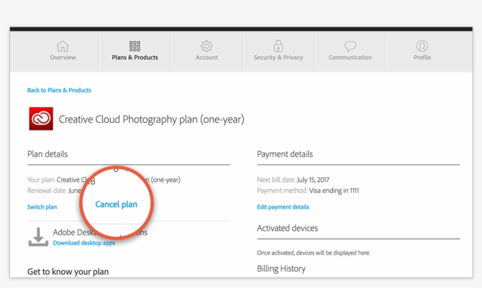
Task: Click the Renewal date label
Action: click(x=46, y=191)
